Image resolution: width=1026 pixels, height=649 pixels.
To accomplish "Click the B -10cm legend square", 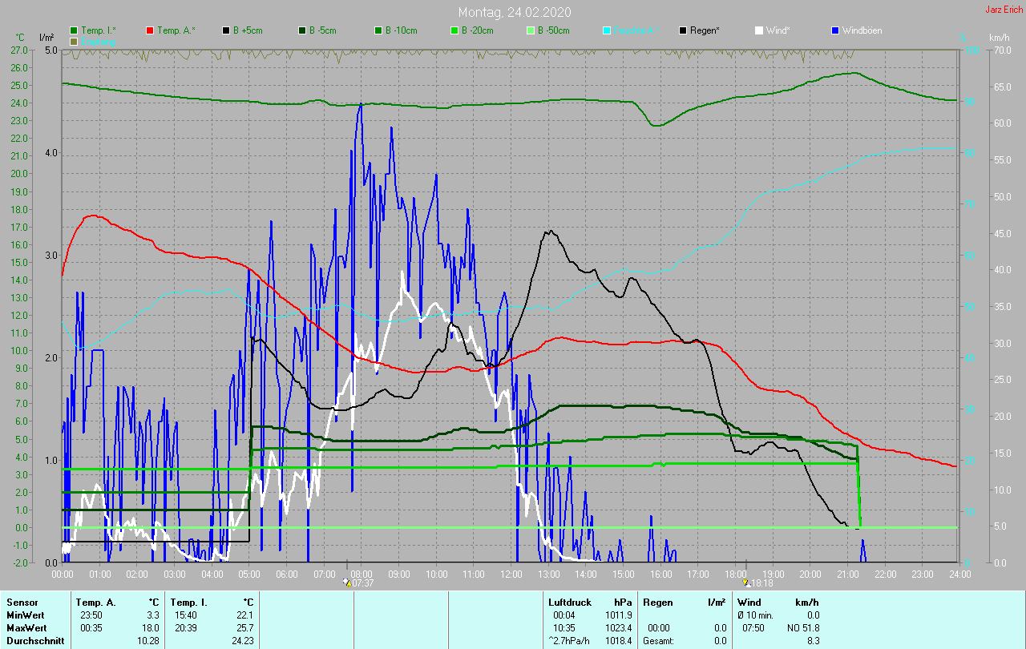I will (378, 30).
